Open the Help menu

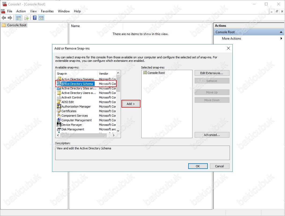[x=77, y=11]
